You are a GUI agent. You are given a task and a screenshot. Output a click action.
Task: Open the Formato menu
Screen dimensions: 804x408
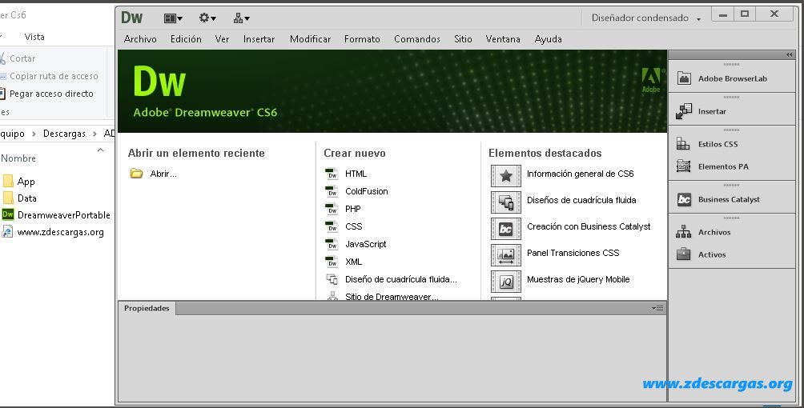tap(362, 39)
